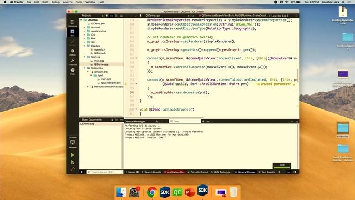Click the Type to locate search field
The image size is (355, 200).
105,172
